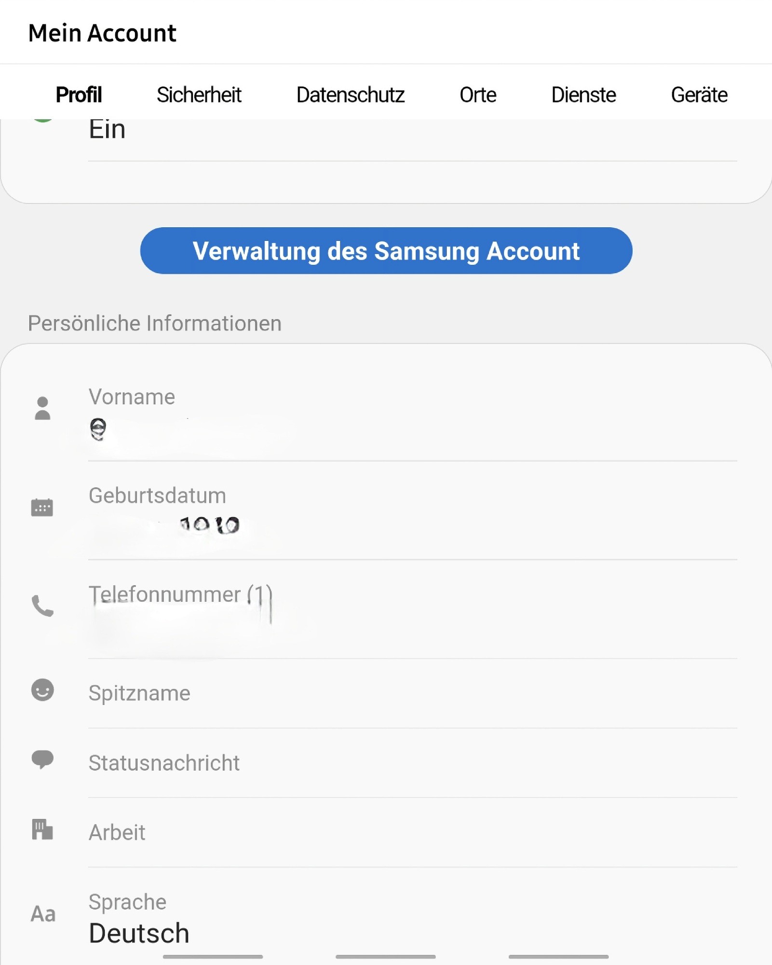
Task: Tap the building icon beside Arbeit
Action: point(42,829)
